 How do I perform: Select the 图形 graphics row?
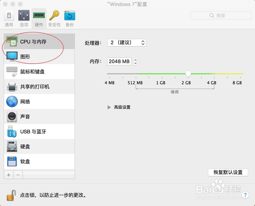39,57
